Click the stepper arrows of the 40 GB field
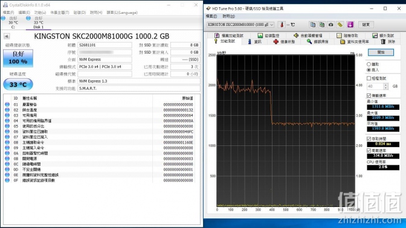This screenshot has width=406, height=228. pyautogui.click(x=386, y=86)
